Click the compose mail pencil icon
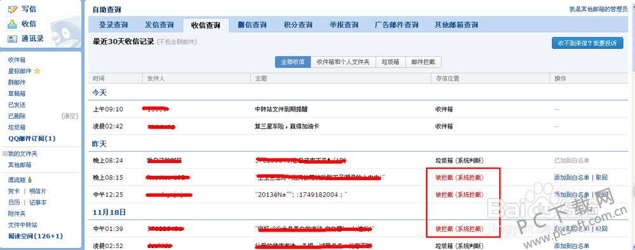 point(13,9)
